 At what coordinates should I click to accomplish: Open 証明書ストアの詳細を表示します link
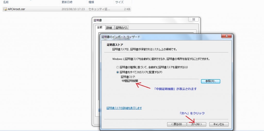(124, 108)
